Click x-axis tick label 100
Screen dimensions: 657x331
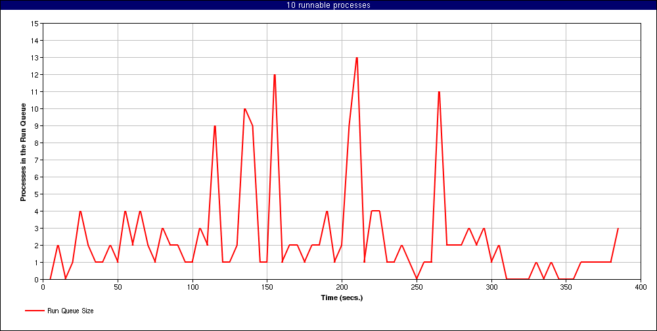(x=193, y=288)
